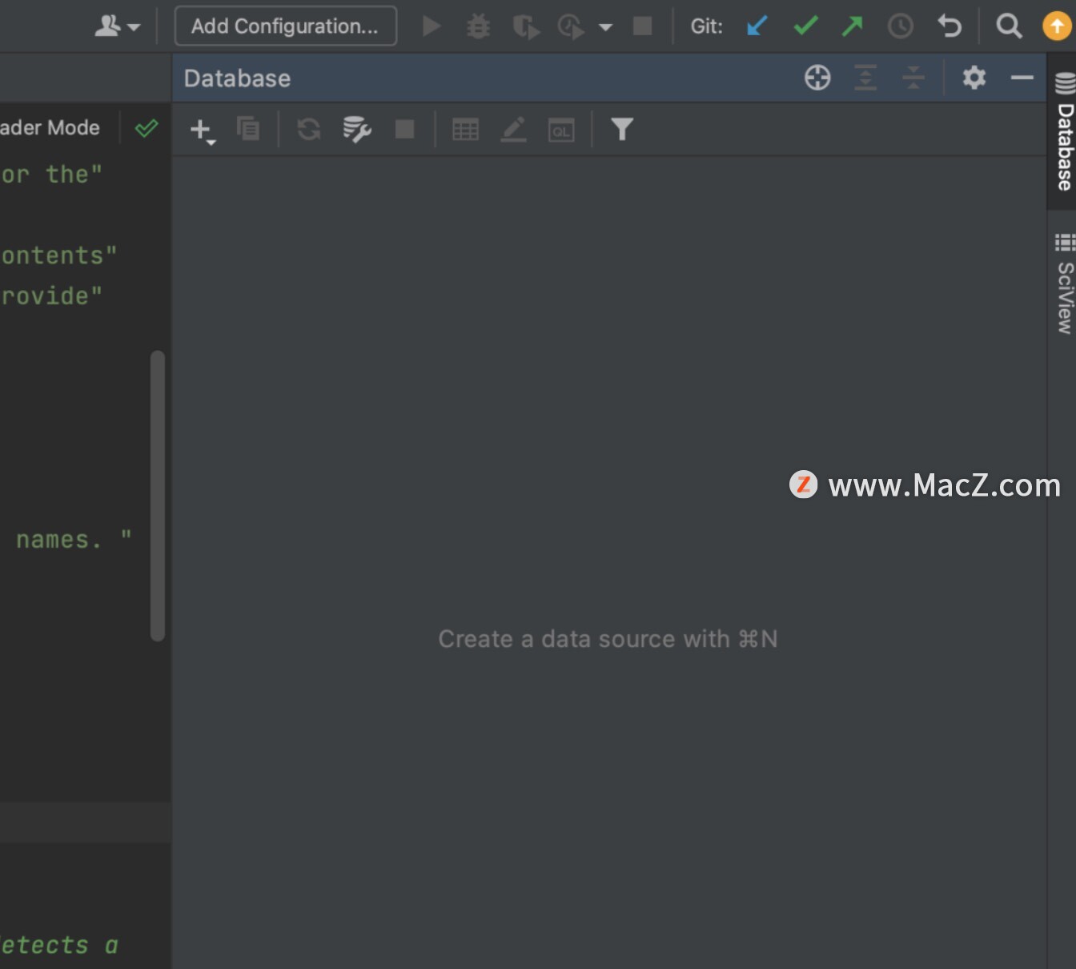Open the Code With Me user dropdown
This screenshot has height=969, width=1076.
[x=117, y=26]
